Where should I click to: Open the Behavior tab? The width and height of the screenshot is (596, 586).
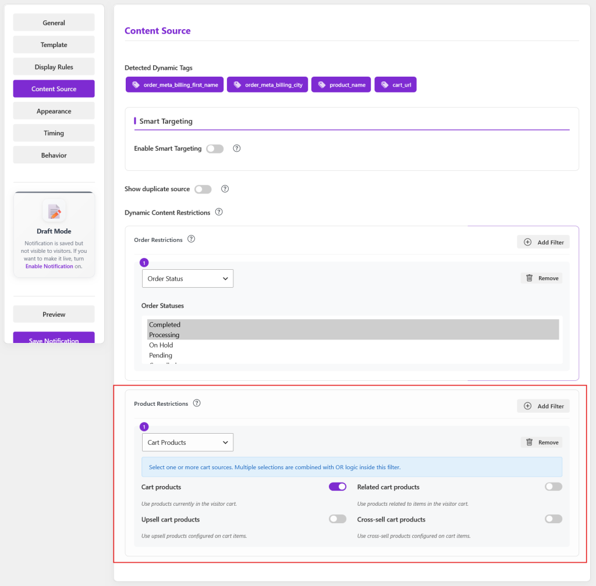tap(54, 155)
